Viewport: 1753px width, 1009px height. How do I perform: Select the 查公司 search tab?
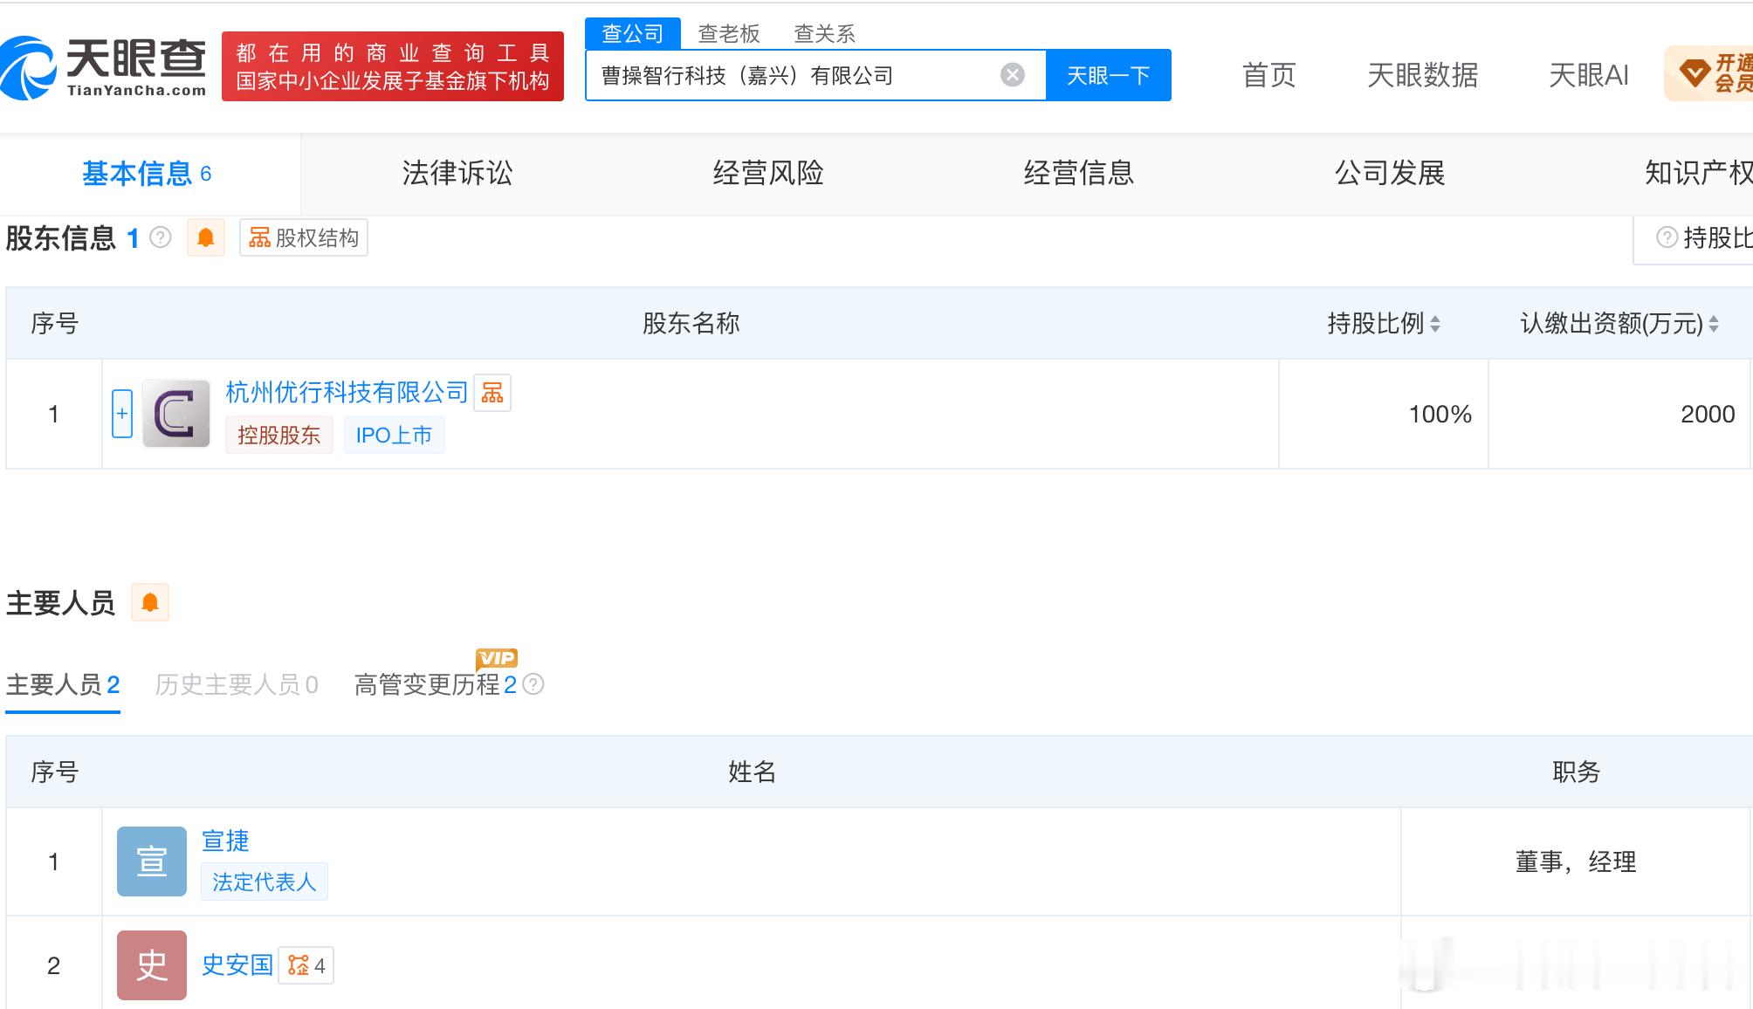(633, 34)
